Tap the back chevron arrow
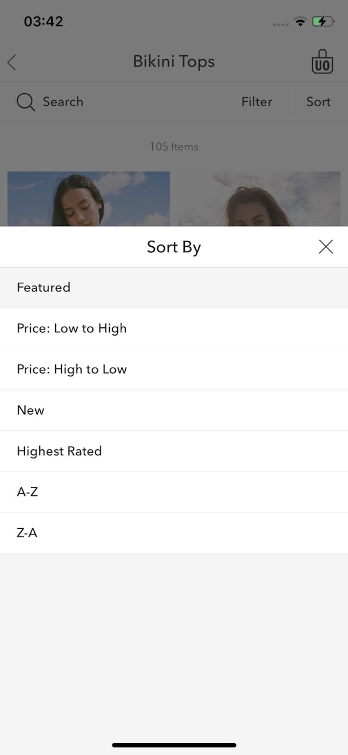The width and height of the screenshot is (348, 755). pyautogui.click(x=11, y=62)
